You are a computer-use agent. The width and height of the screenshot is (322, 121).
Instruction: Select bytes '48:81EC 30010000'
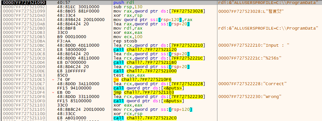[78, 7]
